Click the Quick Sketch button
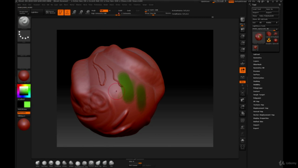Image resolution: width=298 pixels, height=168 pixels. (51, 13)
